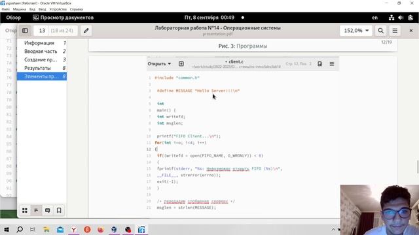Screen dimensions: 419x235
Task: Click new tab icon in editor image
Action: pyautogui.click(x=181, y=64)
